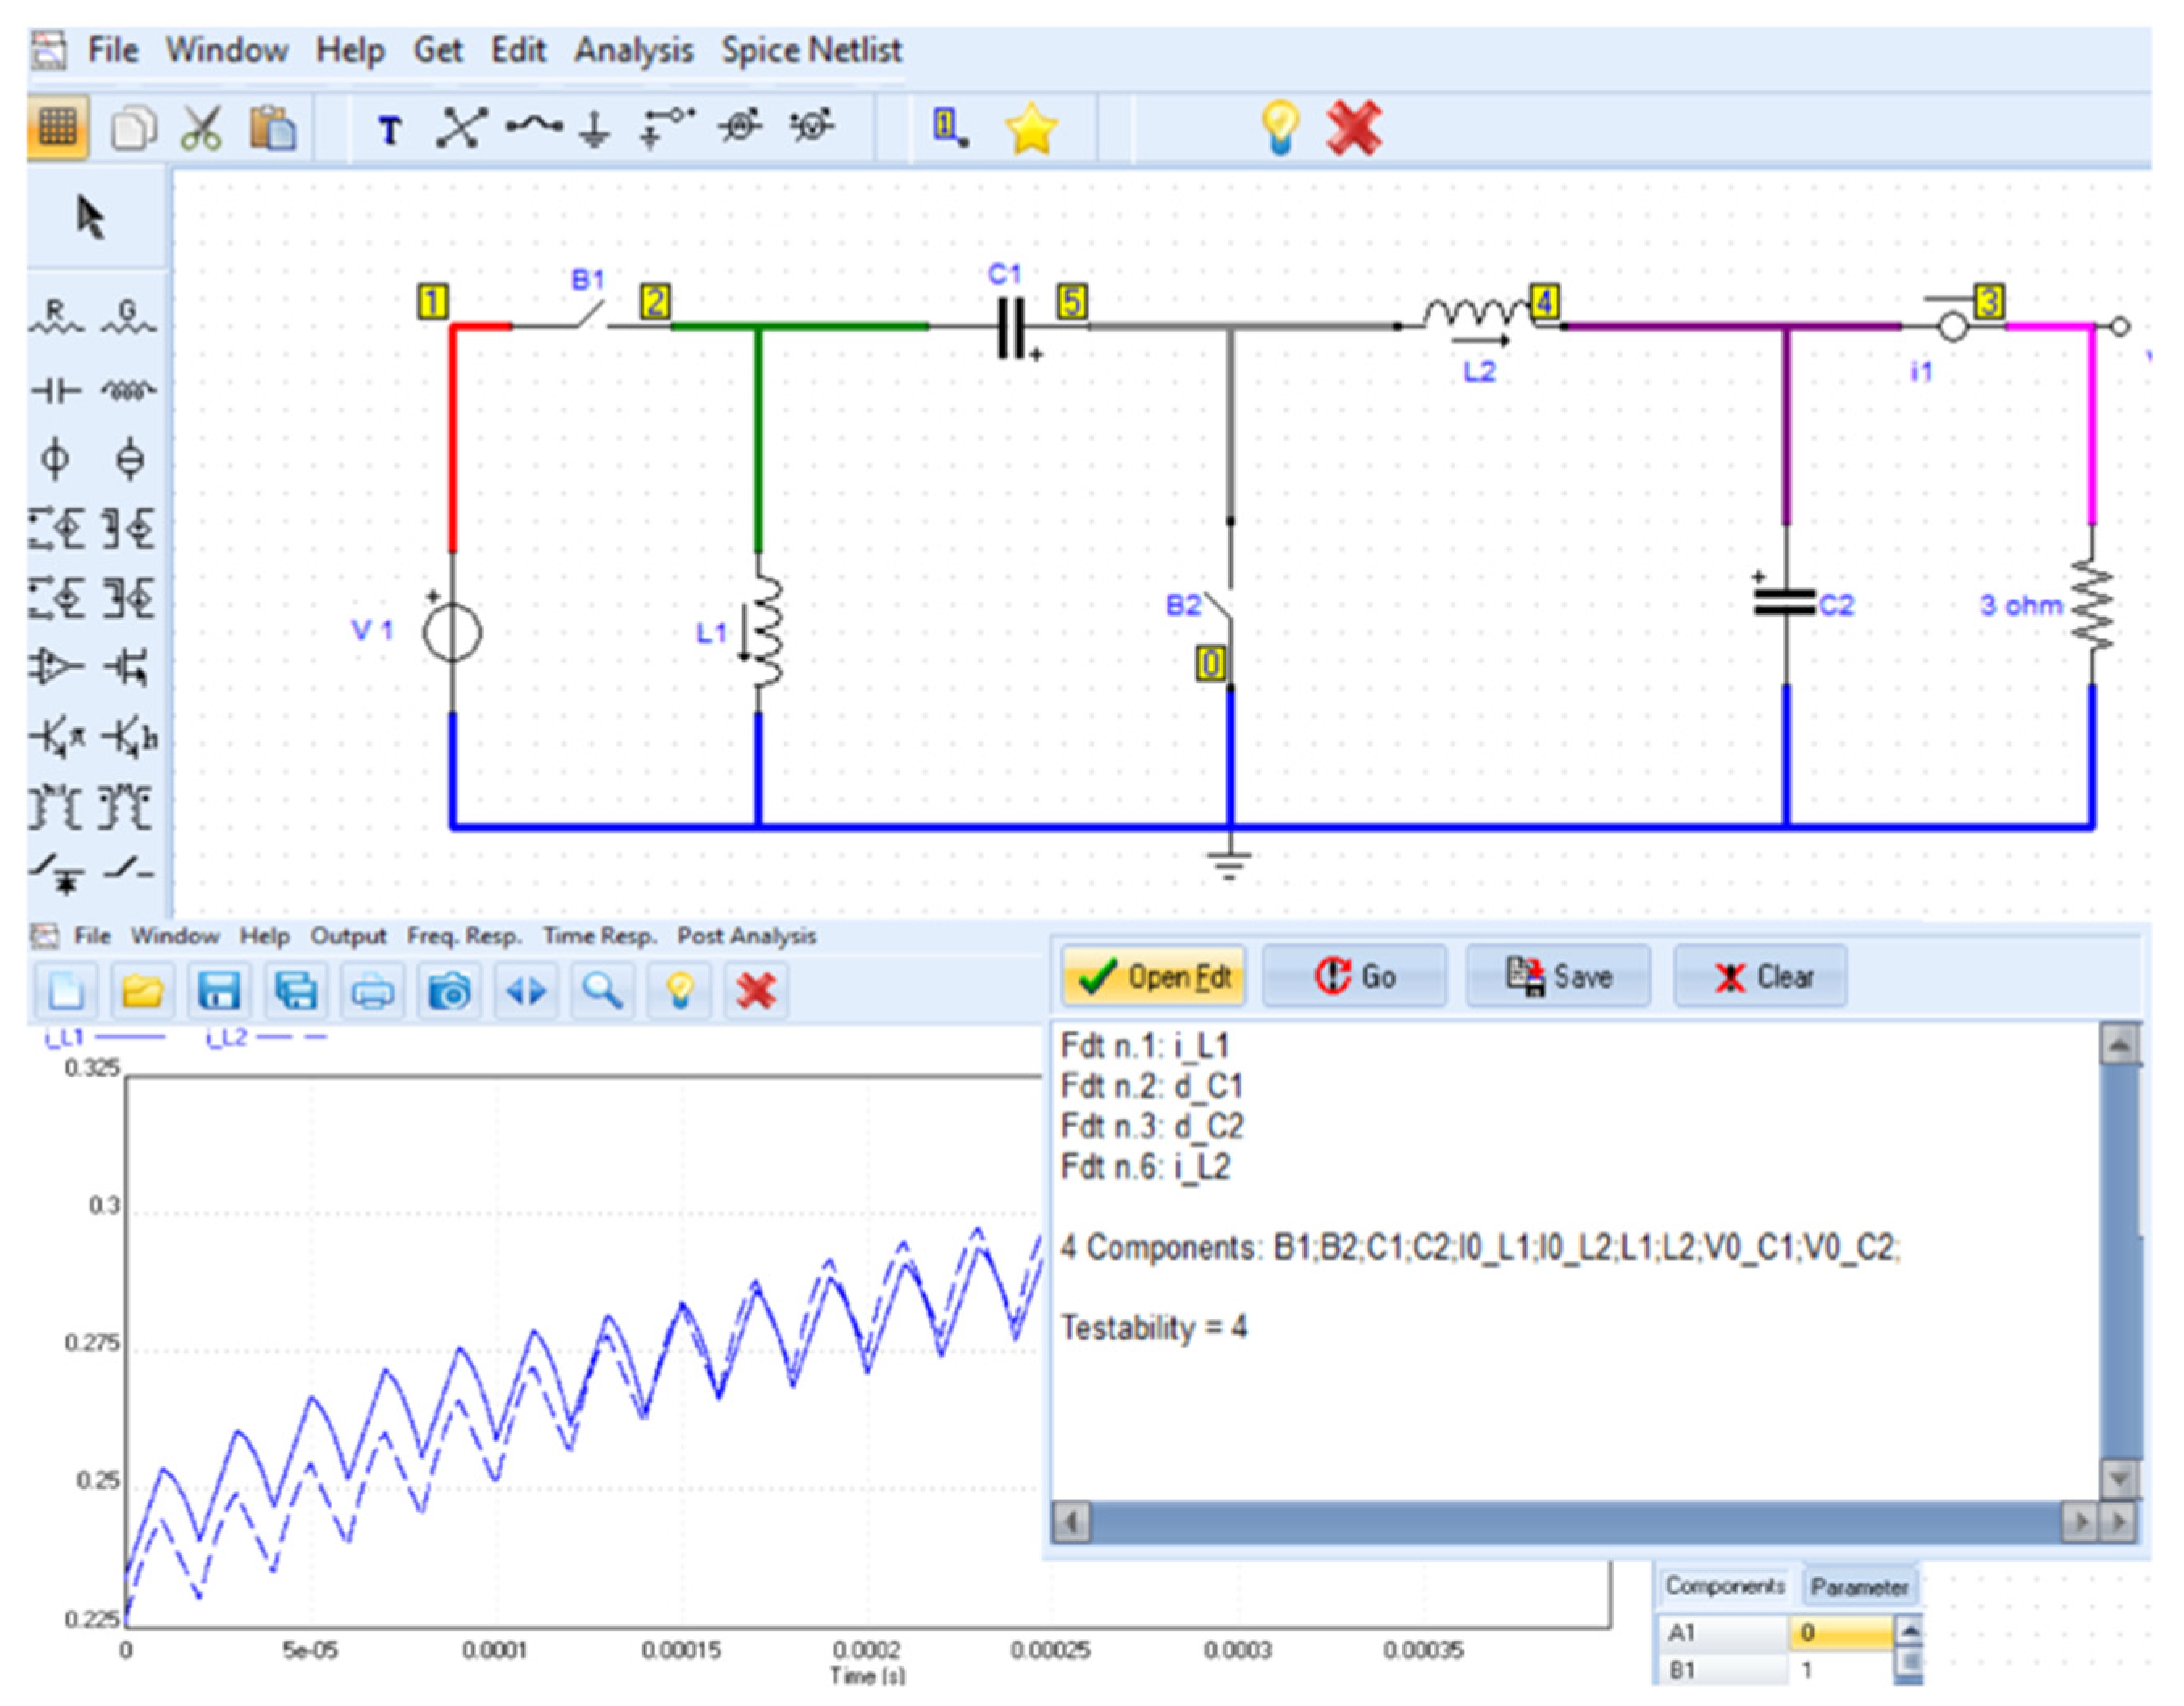Image resolution: width=2184 pixels, height=1706 pixels.
Task: Click the Go button
Action: coord(1354,976)
